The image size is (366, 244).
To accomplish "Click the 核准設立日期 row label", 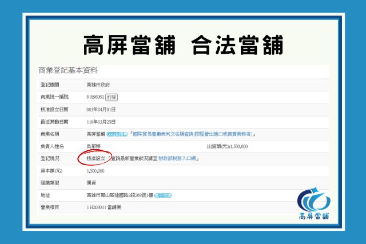I will (54, 109).
